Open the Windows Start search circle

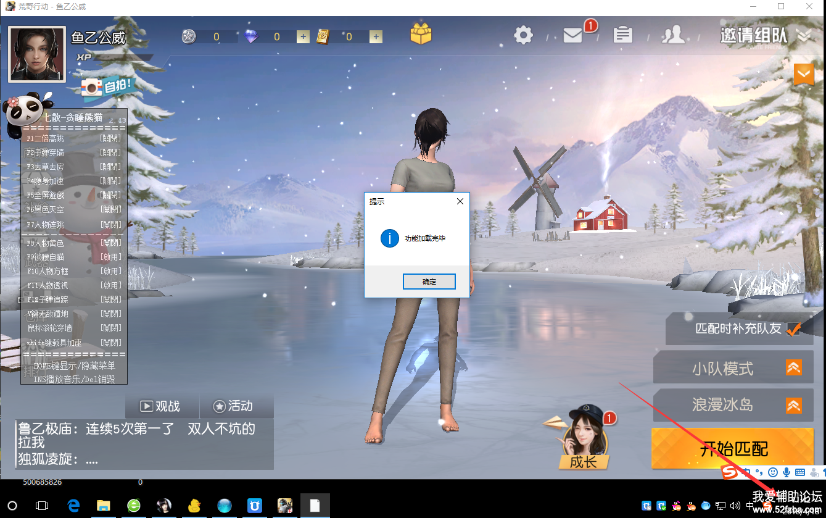[x=12, y=506]
